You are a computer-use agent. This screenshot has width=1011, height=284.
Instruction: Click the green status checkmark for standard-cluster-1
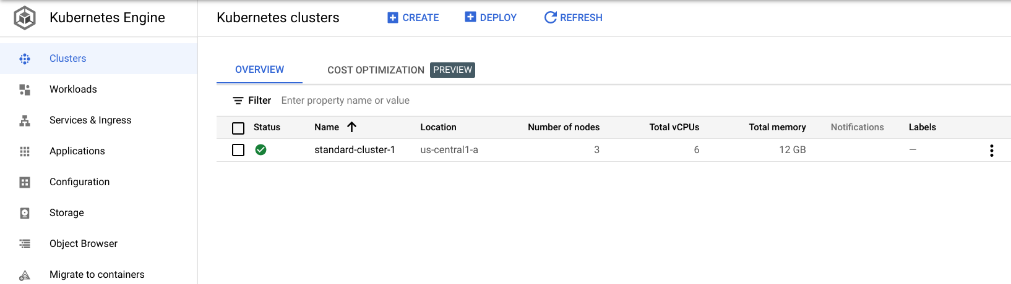tap(260, 149)
